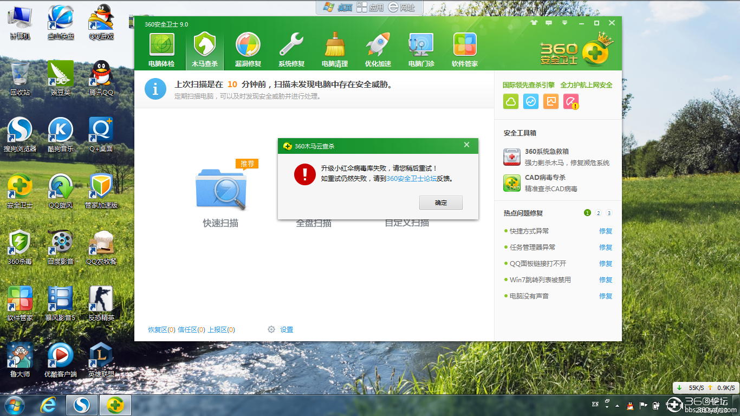This screenshot has height=416, width=740.
Task: Click QQ penguin tray icon
Action: tap(630, 405)
